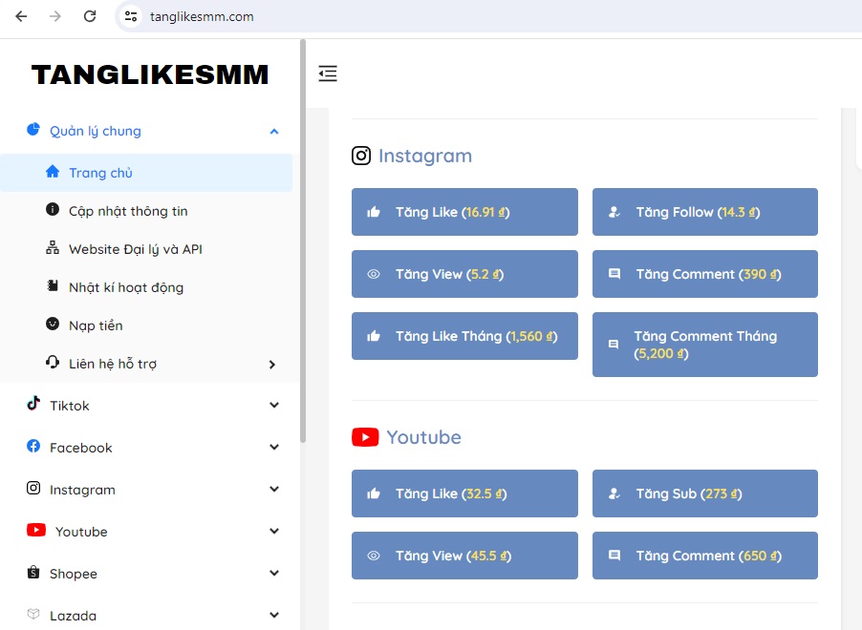Expand Liên hệ hỗ trợ arrow
This screenshot has width=862, height=630.
coord(272,364)
